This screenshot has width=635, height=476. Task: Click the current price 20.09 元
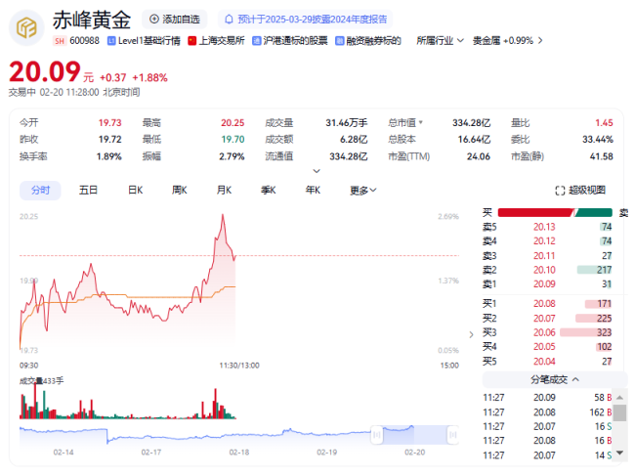[51, 72]
